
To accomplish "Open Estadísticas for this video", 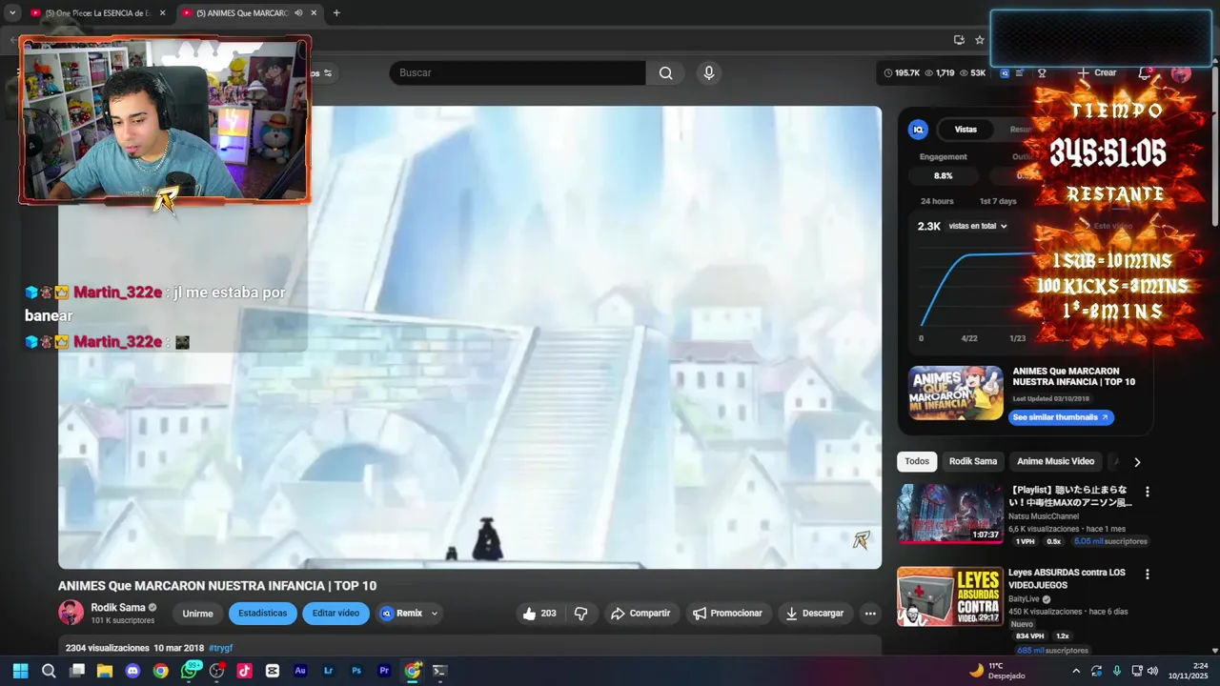I will [262, 614].
